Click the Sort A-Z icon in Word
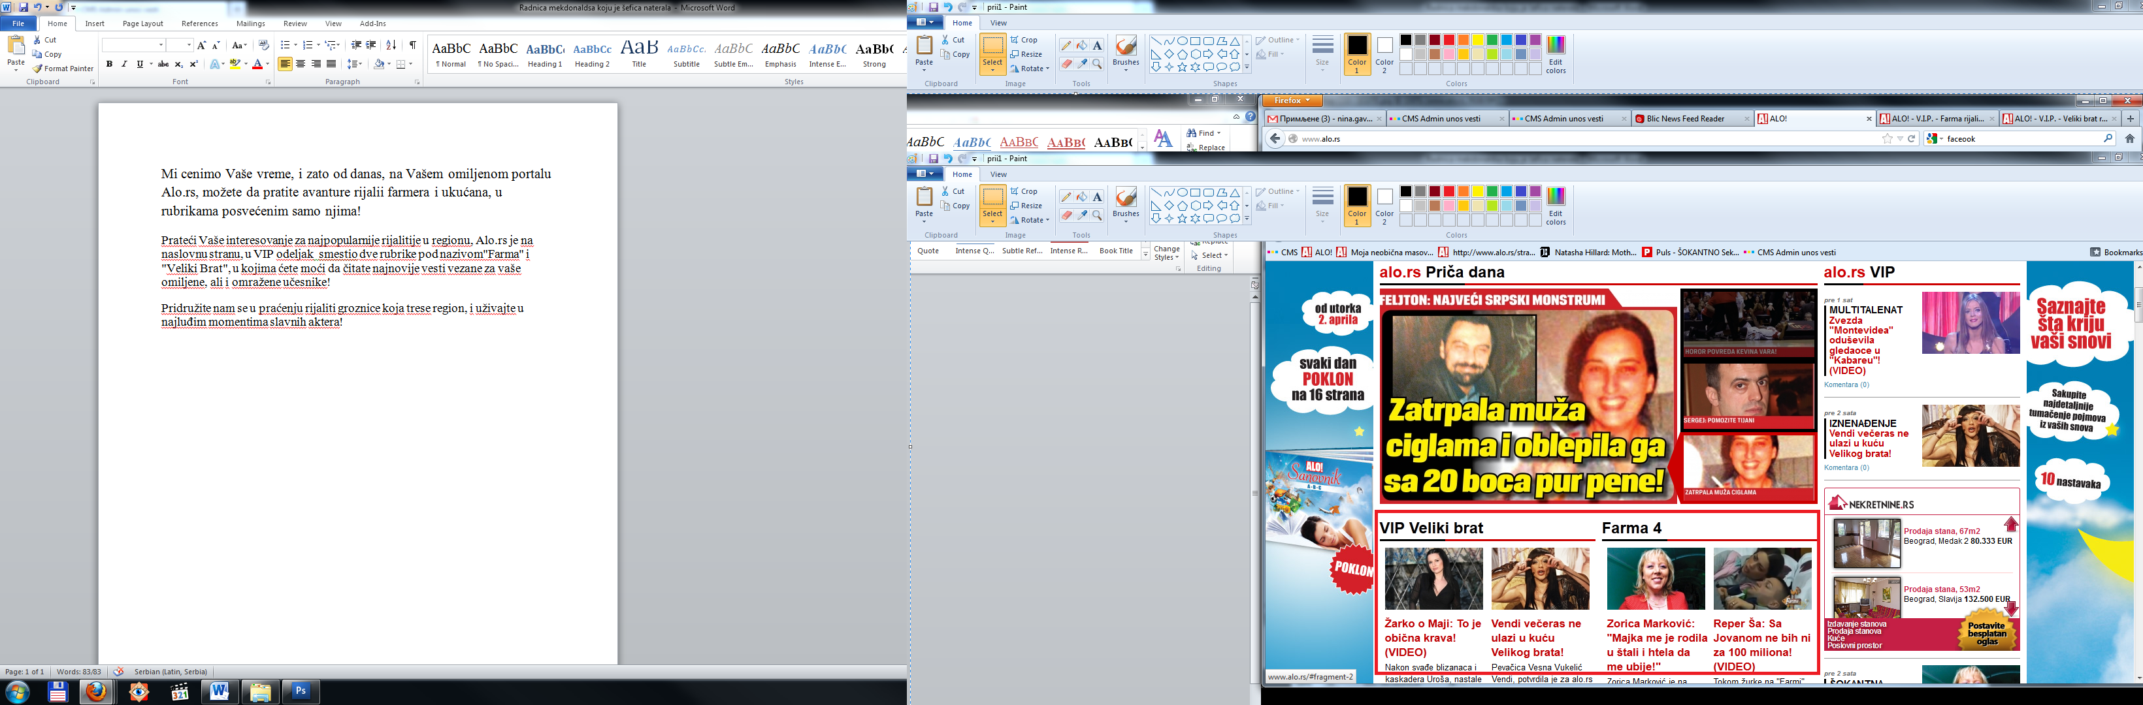The height and width of the screenshot is (705, 2143). click(x=391, y=45)
